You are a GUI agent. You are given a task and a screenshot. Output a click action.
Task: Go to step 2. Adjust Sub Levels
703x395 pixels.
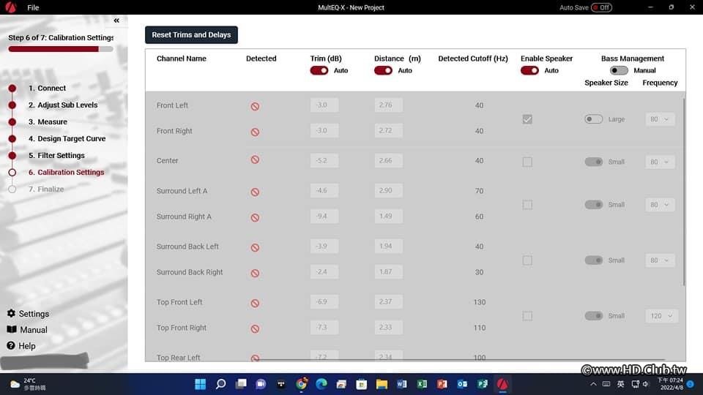(x=63, y=105)
